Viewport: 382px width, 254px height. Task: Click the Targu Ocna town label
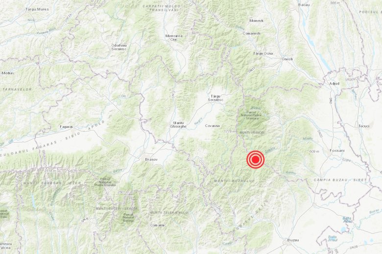click(x=263, y=53)
